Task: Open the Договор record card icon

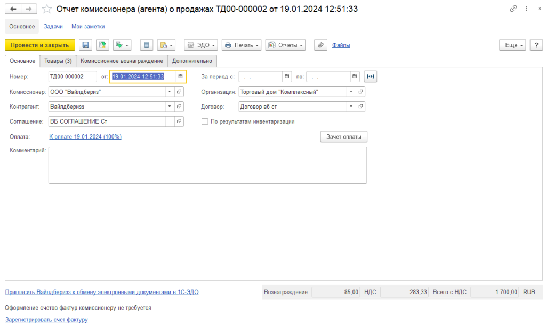Action: (361, 107)
